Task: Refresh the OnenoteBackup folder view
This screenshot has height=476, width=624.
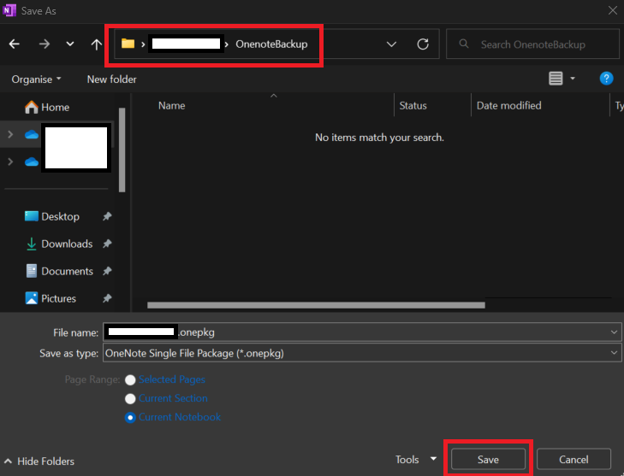Action: (x=422, y=44)
